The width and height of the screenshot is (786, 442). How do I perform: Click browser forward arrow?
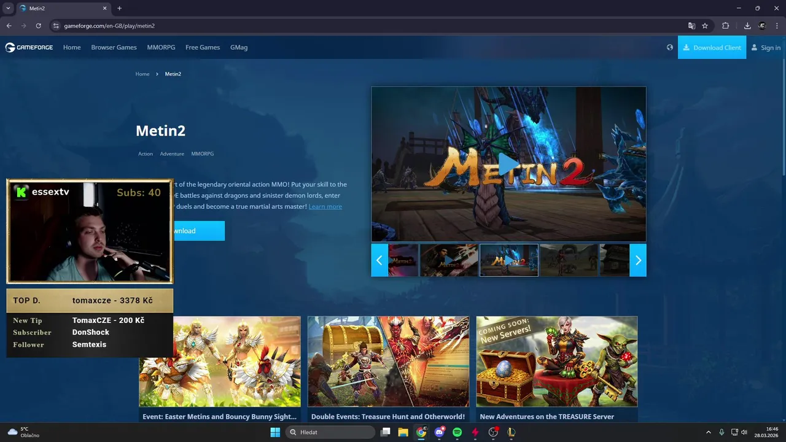click(x=23, y=26)
